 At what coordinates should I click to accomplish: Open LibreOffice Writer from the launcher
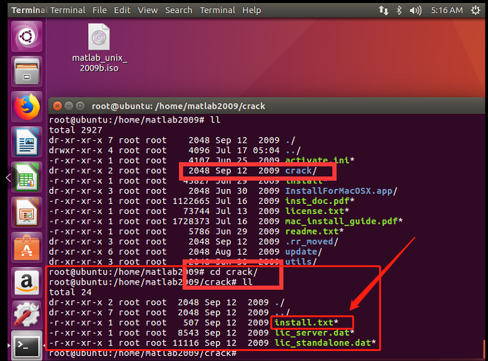27,142
